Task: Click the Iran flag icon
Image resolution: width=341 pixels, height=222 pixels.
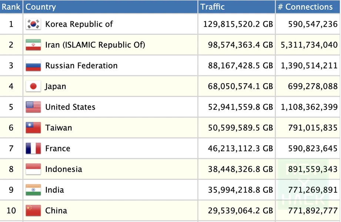Action: [x=33, y=44]
